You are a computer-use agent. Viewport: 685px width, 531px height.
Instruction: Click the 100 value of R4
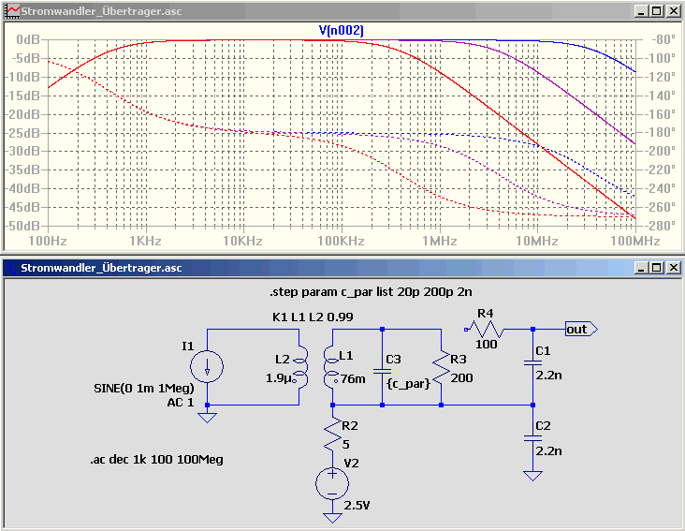tap(487, 345)
